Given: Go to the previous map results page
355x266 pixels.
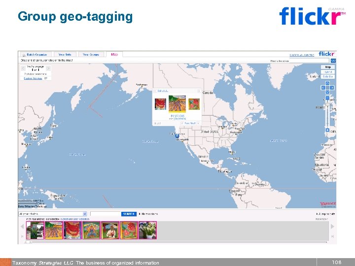Looking at the screenshot, I should (x=23, y=68).
